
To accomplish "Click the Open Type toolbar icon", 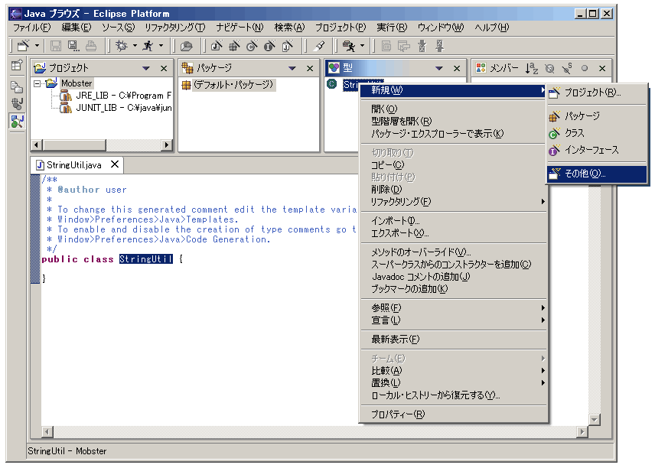I will coord(186,46).
